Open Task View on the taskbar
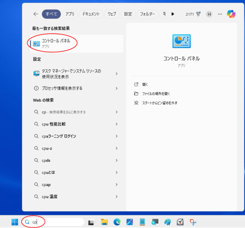The height and width of the screenshot is (228, 245). click(x=92, y=222)
